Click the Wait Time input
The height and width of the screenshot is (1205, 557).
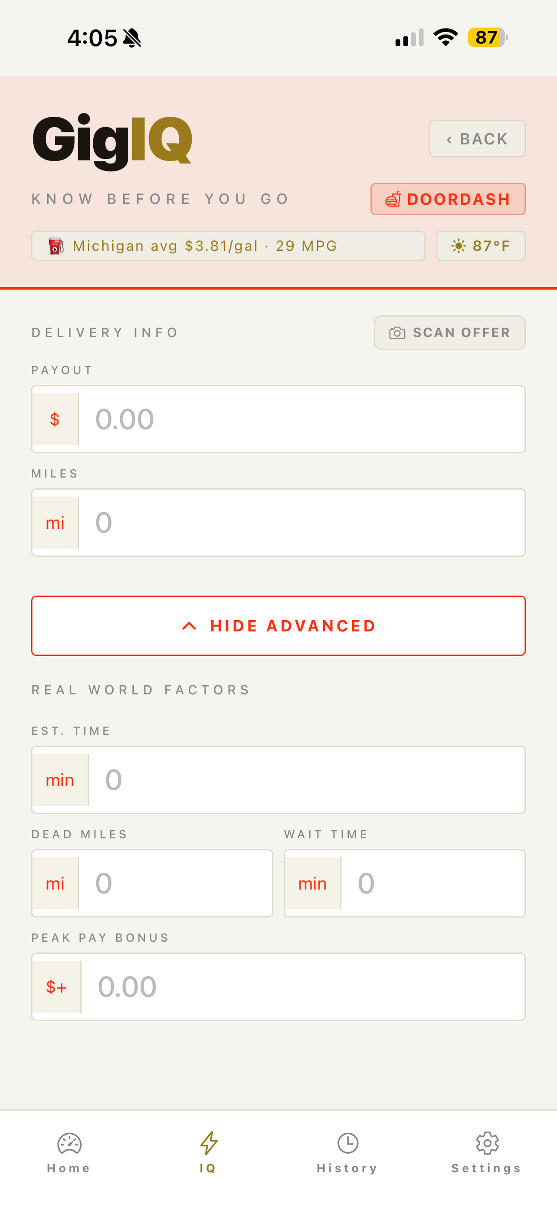point(405,883)
